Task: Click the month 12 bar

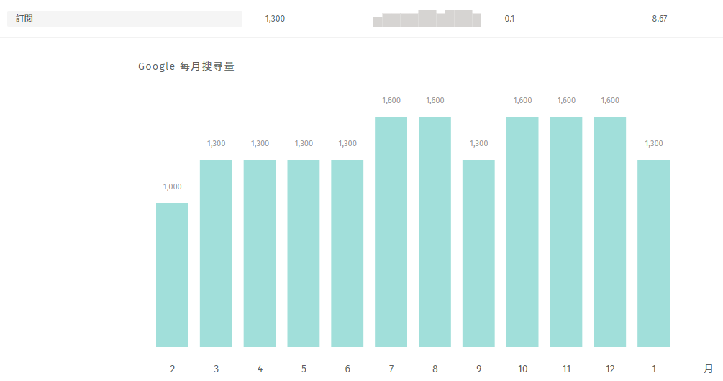Action: (610, 232)
